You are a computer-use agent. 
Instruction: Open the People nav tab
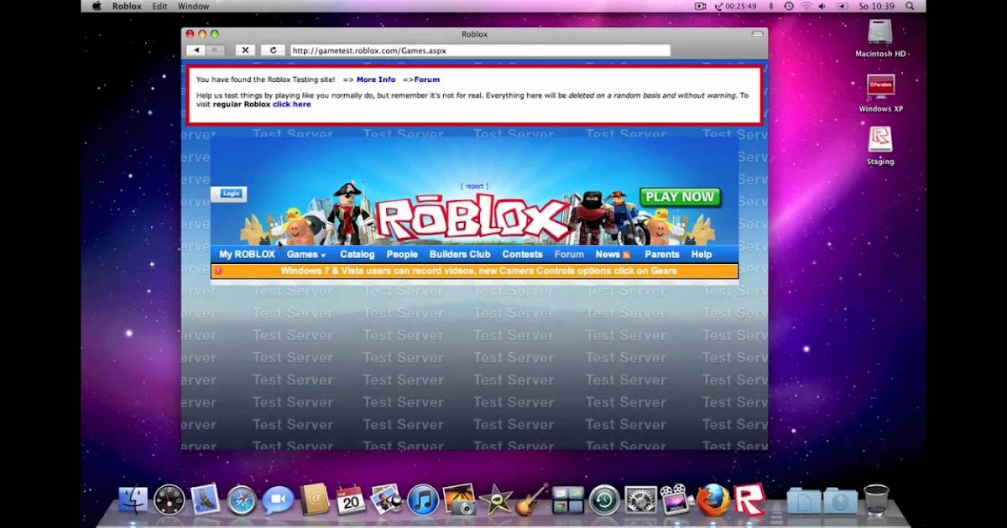click(x=402, y=254)
